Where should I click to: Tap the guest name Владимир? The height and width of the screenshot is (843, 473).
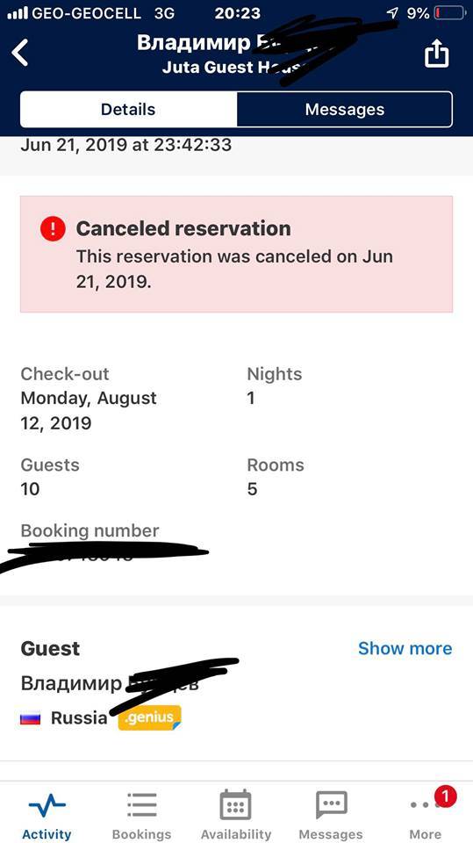(71, 683)
